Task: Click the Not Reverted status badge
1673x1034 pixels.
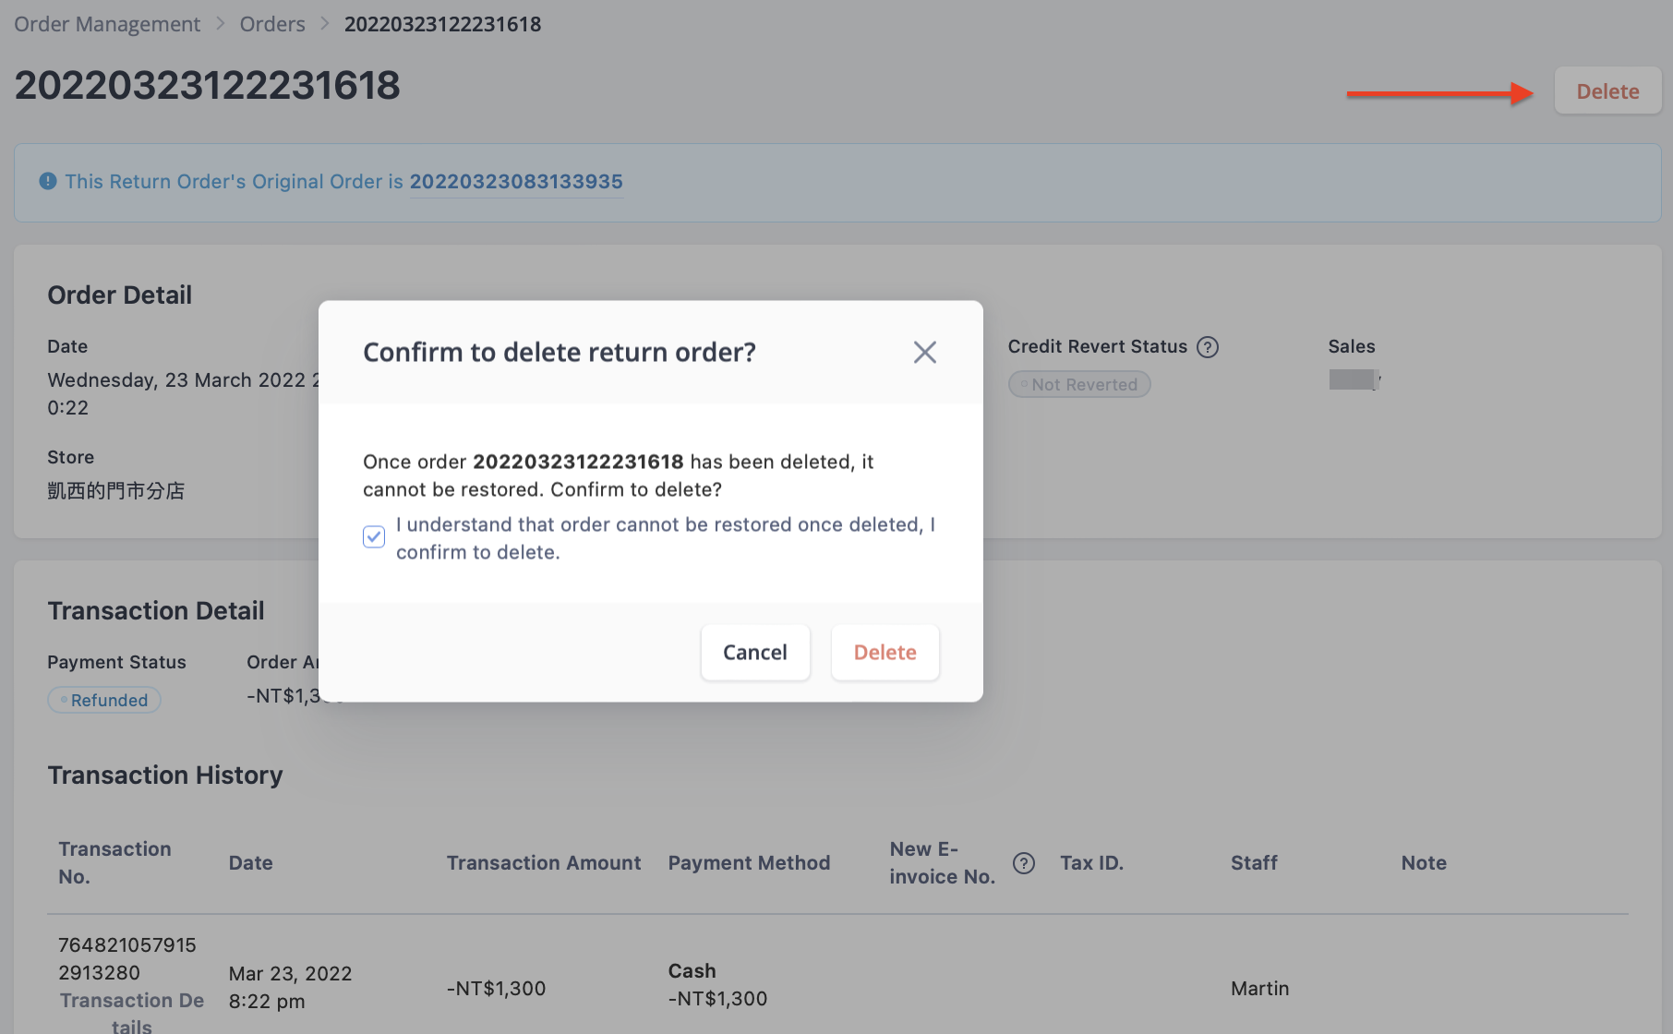Action: click(x=1079, y=384)
